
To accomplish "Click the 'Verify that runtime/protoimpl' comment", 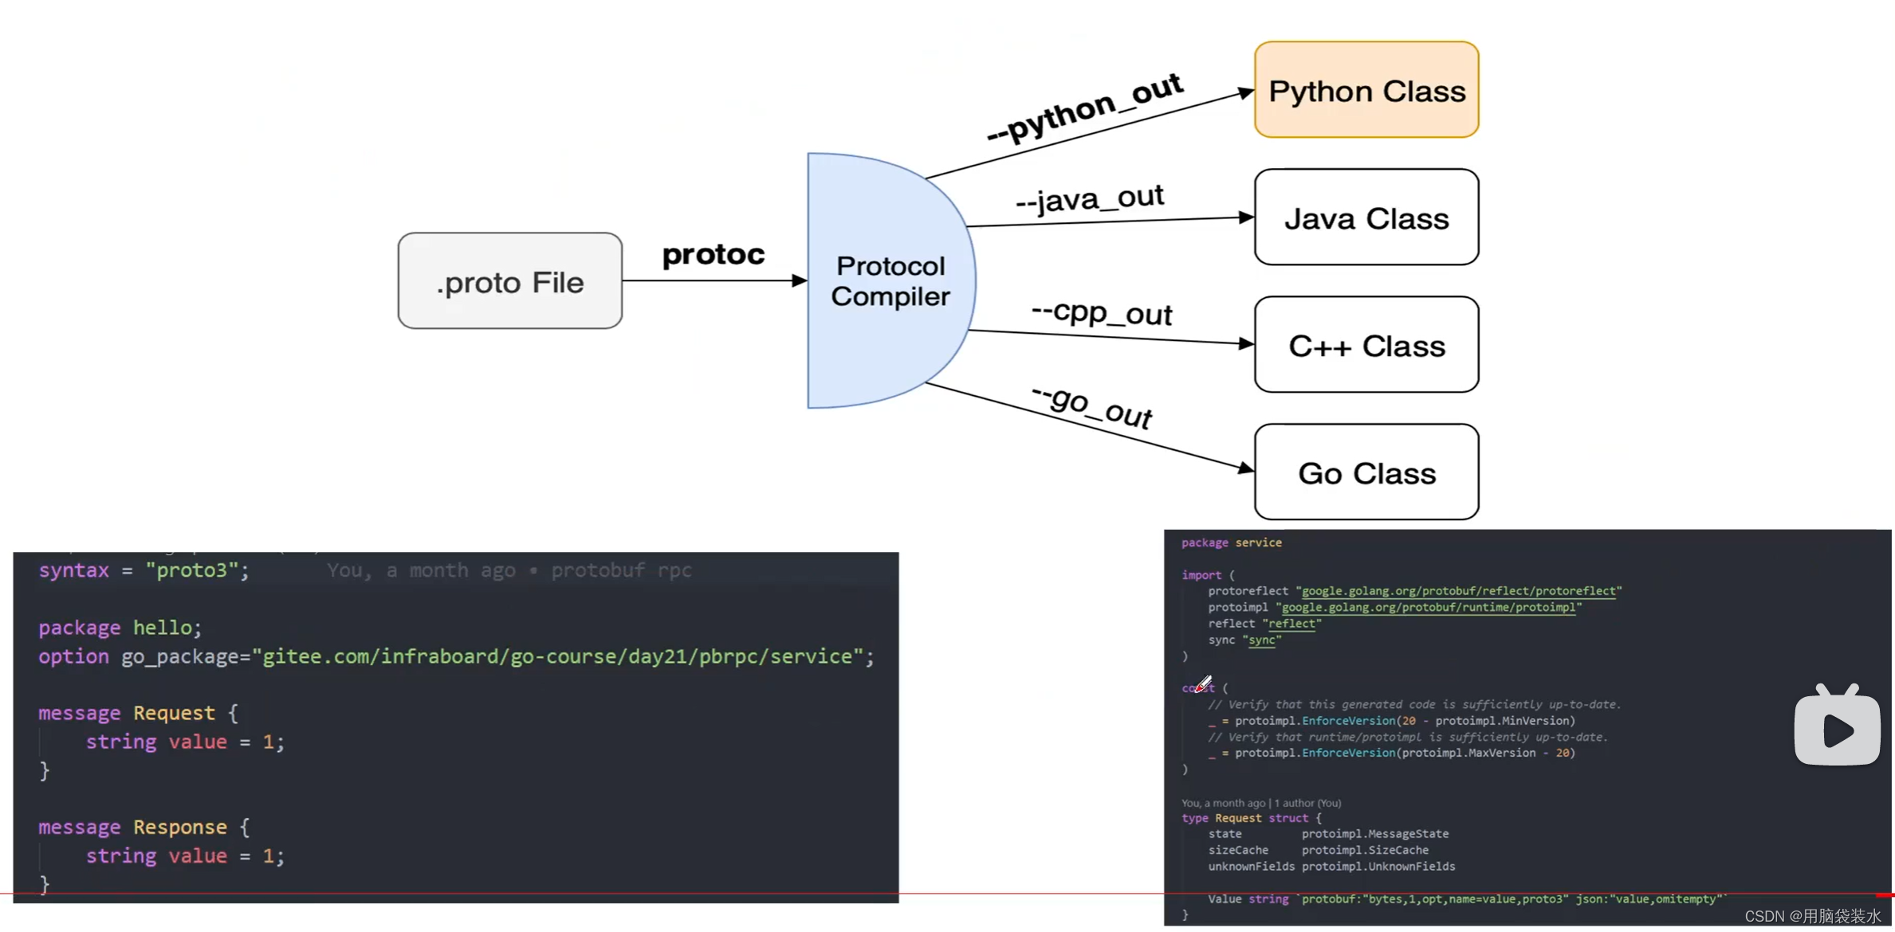I will click(1408, 737).
